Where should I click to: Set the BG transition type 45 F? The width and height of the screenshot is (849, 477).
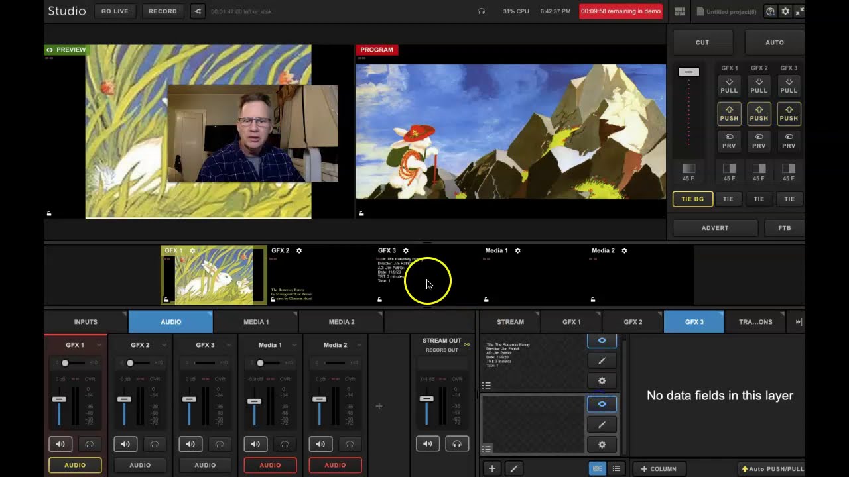point(688,172)
